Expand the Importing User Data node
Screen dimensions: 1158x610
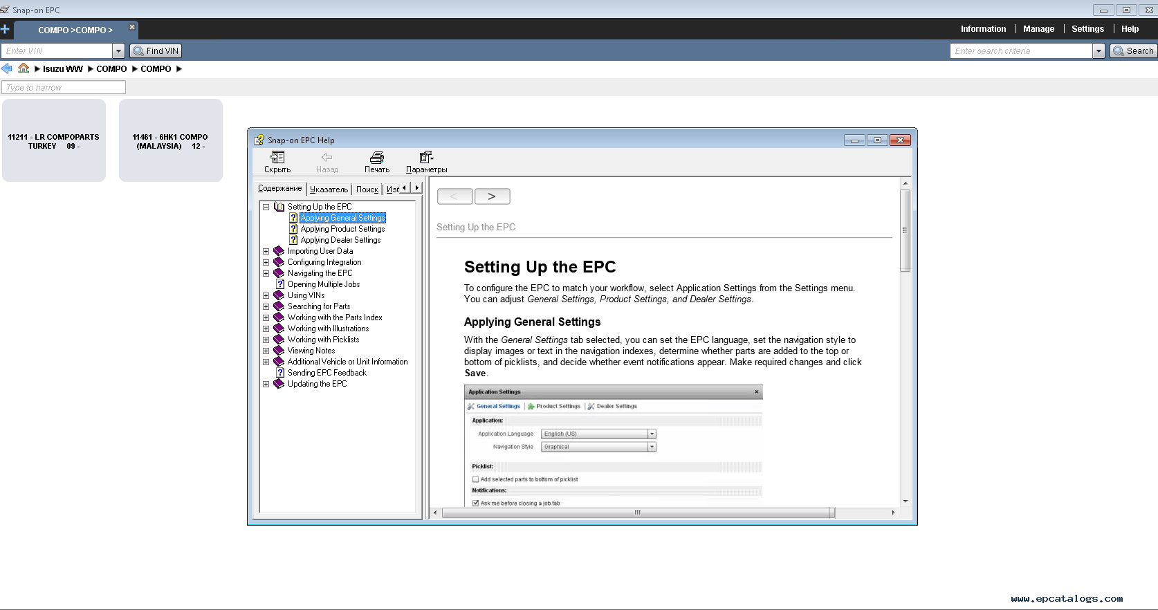266,251
